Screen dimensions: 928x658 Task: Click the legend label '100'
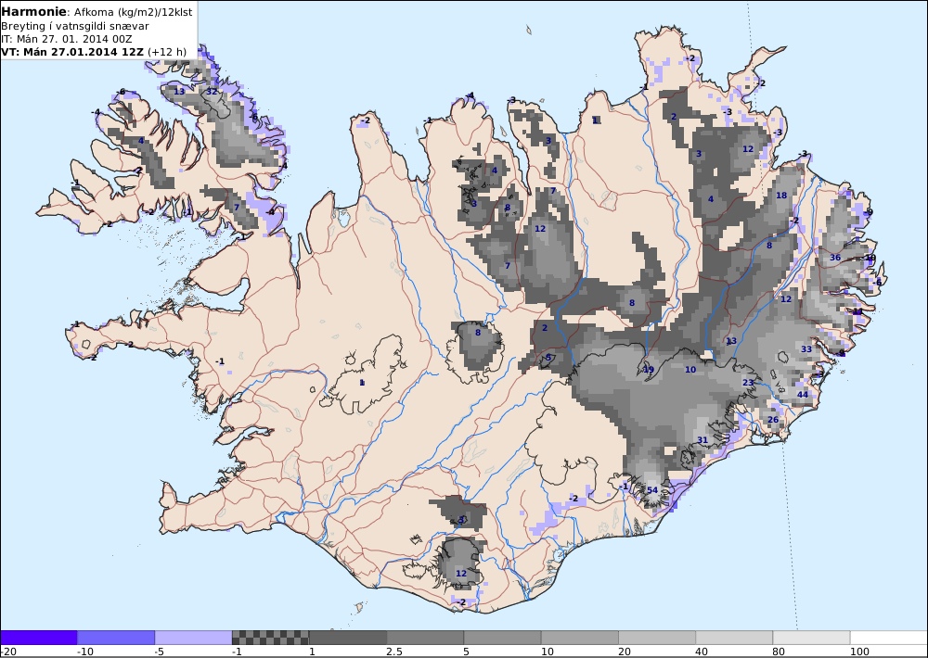(859, 652)
